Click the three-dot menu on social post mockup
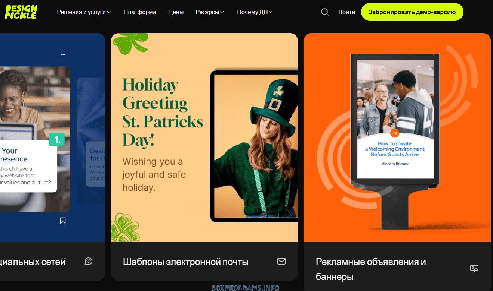The width and height of the screenshot is (493, 291). (x=63, y=54)
